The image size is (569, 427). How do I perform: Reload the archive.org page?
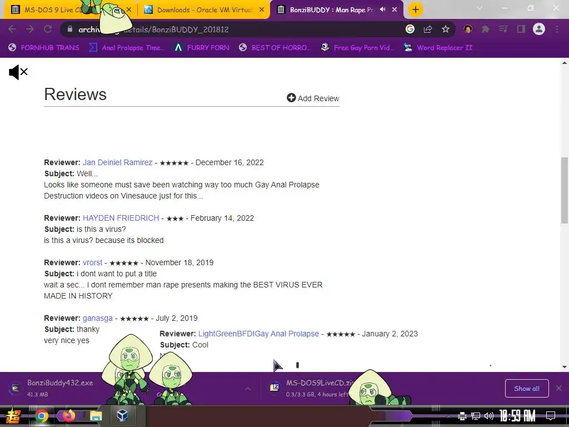[x=48, y=29]
